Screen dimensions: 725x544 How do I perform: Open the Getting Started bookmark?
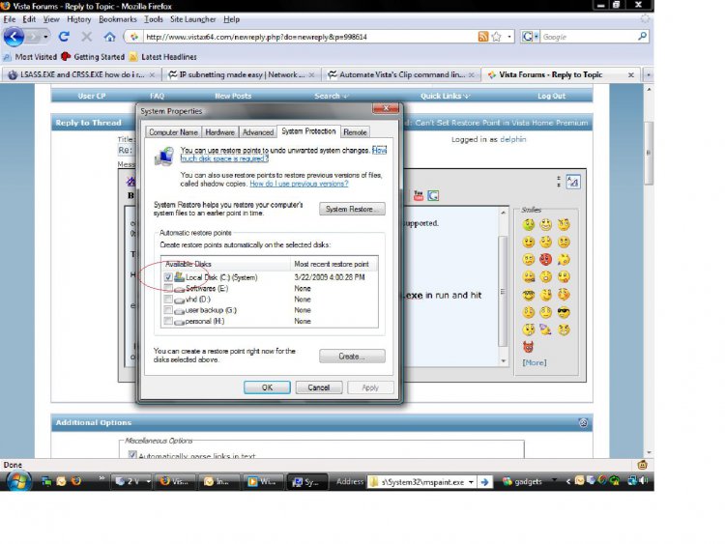tap(93, 56)
